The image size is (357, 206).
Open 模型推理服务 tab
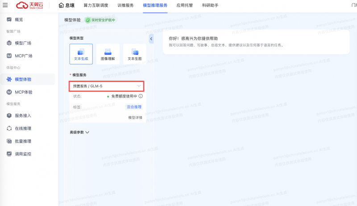click(x=155, y=5)
